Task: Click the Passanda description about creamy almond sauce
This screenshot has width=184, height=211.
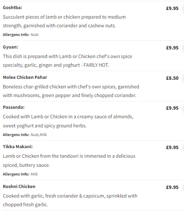Action: click(68, 121)
